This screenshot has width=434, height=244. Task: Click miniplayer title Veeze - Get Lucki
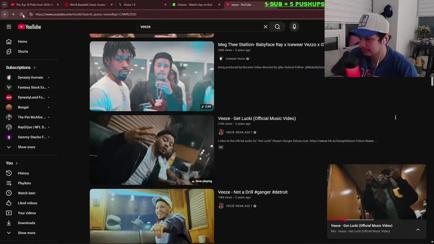pyautogui.click(x=361, y=226)
